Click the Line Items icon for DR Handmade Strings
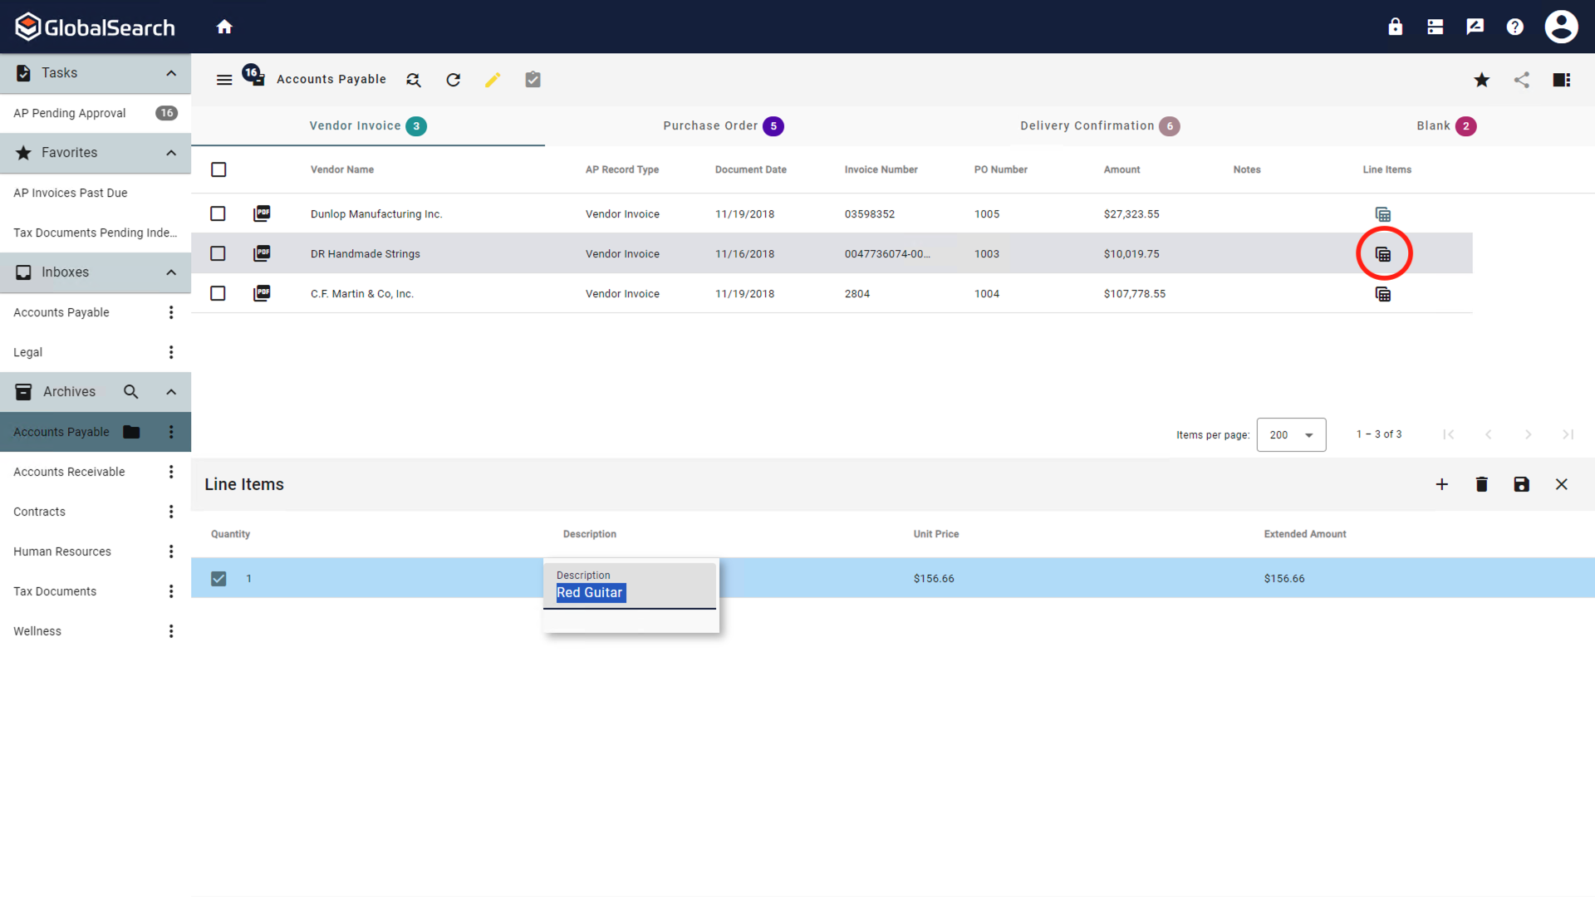This screenshot has height=897, width=1595. click(1383, 253)
